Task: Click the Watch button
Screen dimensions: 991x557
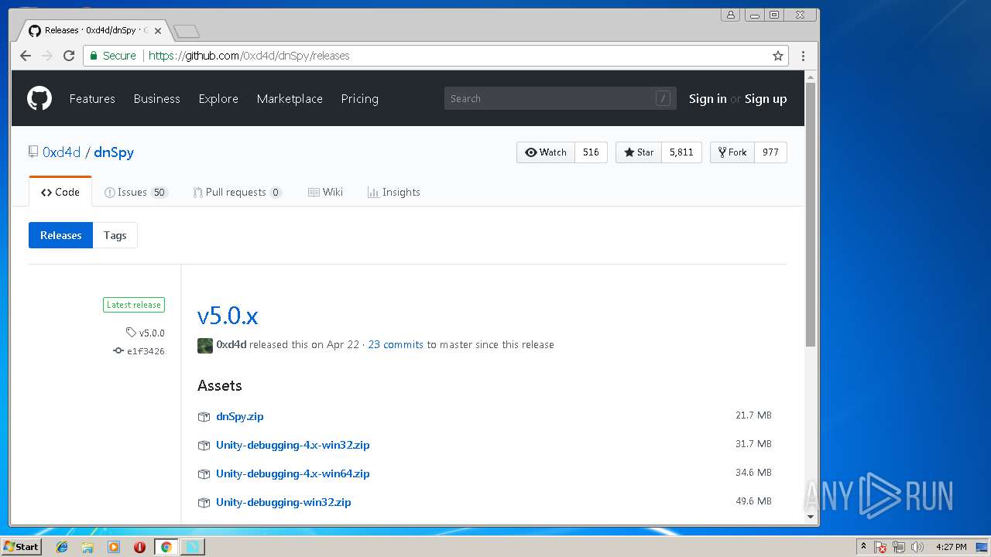Action: click(546, 152)
